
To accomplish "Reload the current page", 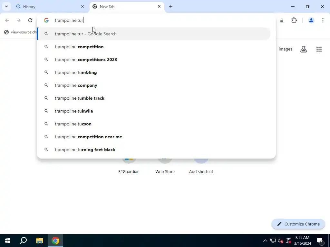I will [30, 20].
